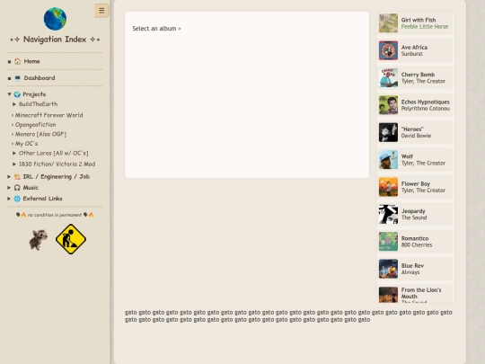Click 'Sunburst' artist text
The height and width of the screenshot is (364, 485).
[411, 54]
